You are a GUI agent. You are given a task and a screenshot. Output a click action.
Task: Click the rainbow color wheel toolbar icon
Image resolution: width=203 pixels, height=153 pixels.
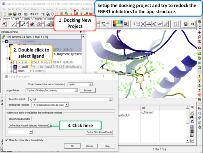tap(126, 24)
